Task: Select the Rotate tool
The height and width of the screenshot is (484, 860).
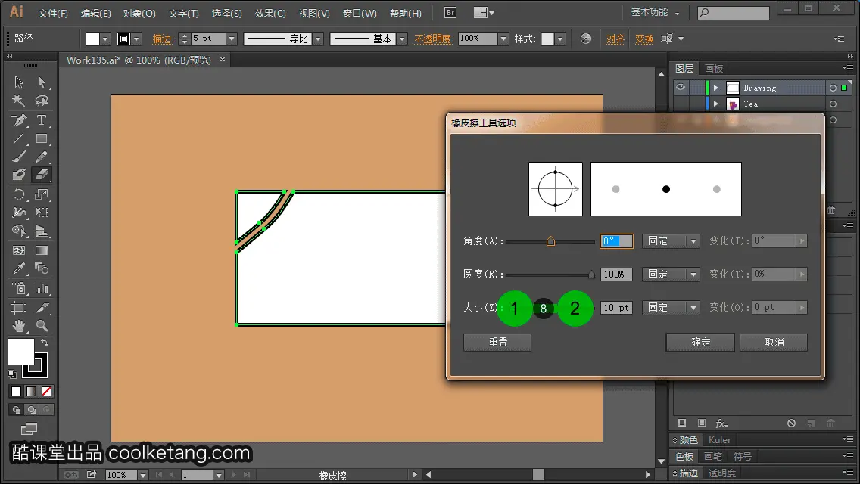Action: coord(19,194)
